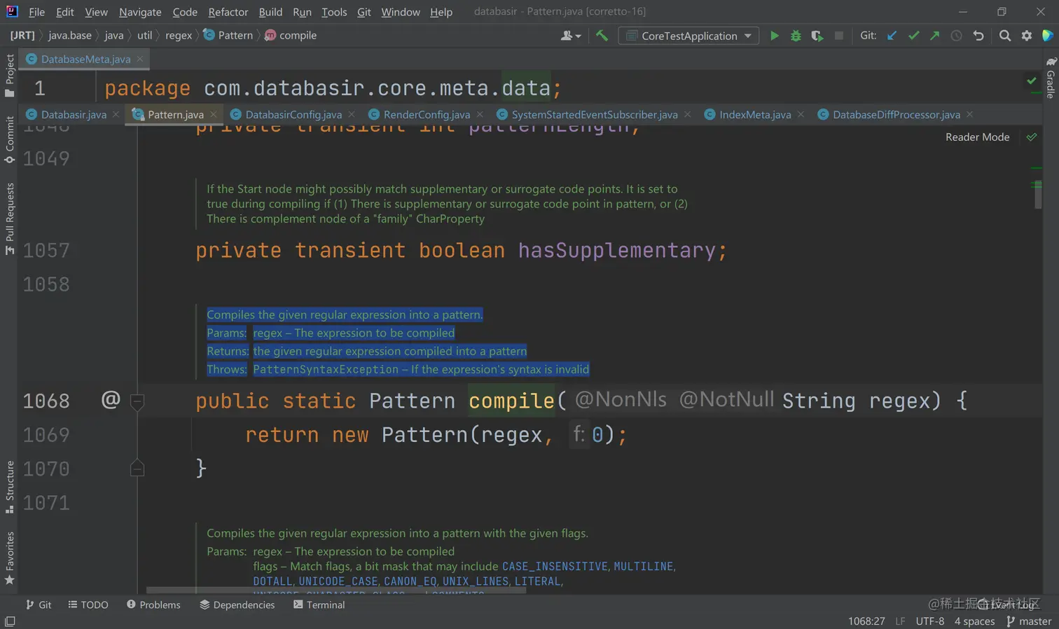Click the Stop process icon
Screen dimensions: 1059x629
click(x=838, y=36)
